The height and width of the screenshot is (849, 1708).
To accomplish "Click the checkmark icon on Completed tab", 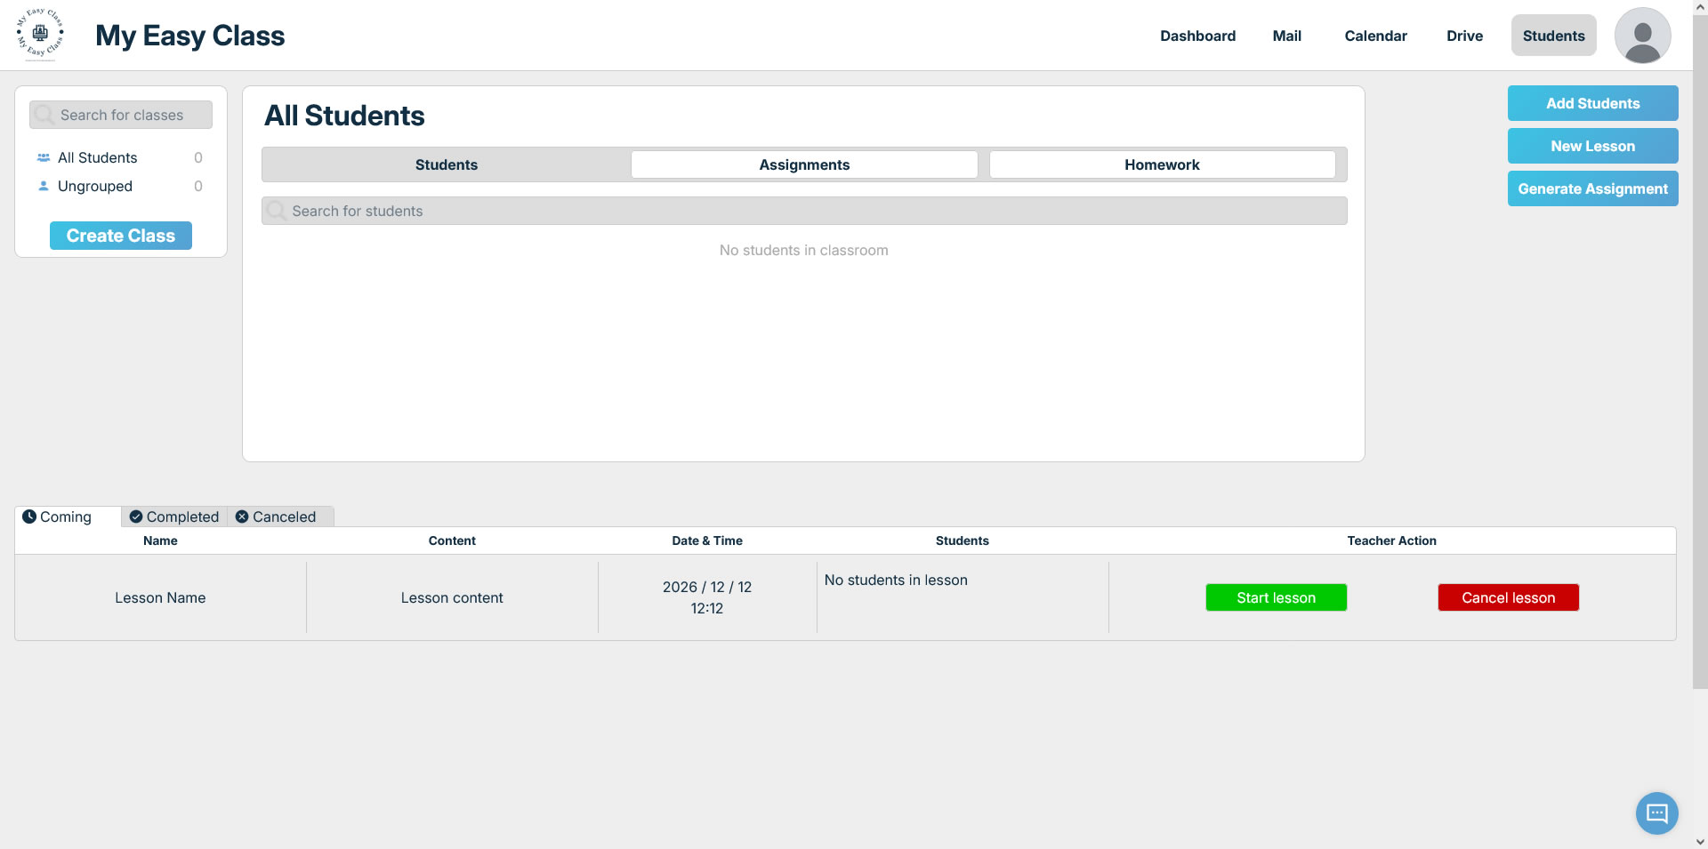I will [136, 517].
